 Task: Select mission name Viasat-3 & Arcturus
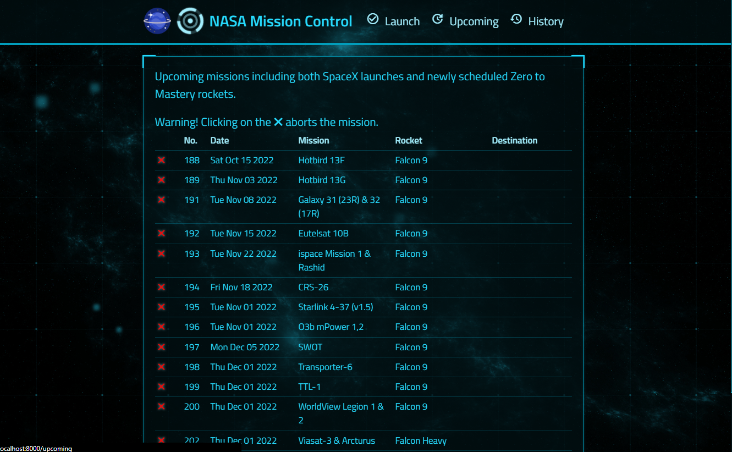click(x=337, y=440)
